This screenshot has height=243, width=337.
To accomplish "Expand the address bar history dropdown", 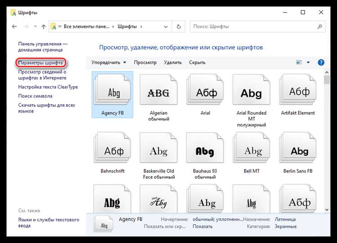I will (165, 27).
